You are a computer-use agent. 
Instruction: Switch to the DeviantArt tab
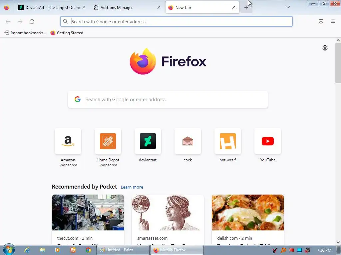coord(50,7)
